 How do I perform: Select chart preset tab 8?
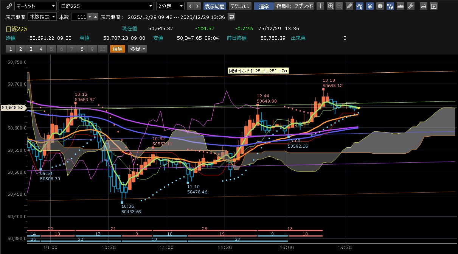82,49
